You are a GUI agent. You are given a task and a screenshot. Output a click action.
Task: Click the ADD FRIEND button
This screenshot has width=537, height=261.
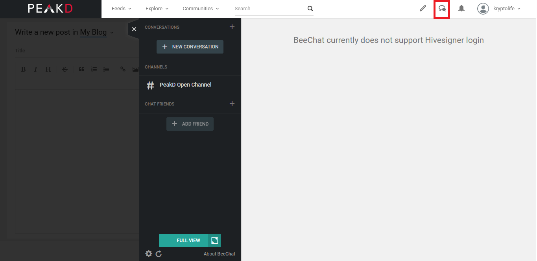click(x=190, y=124)
